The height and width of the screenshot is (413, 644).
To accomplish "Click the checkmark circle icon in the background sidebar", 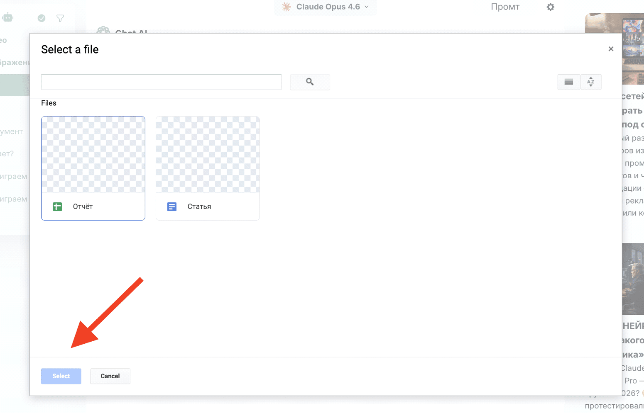I will coord(42,18).
